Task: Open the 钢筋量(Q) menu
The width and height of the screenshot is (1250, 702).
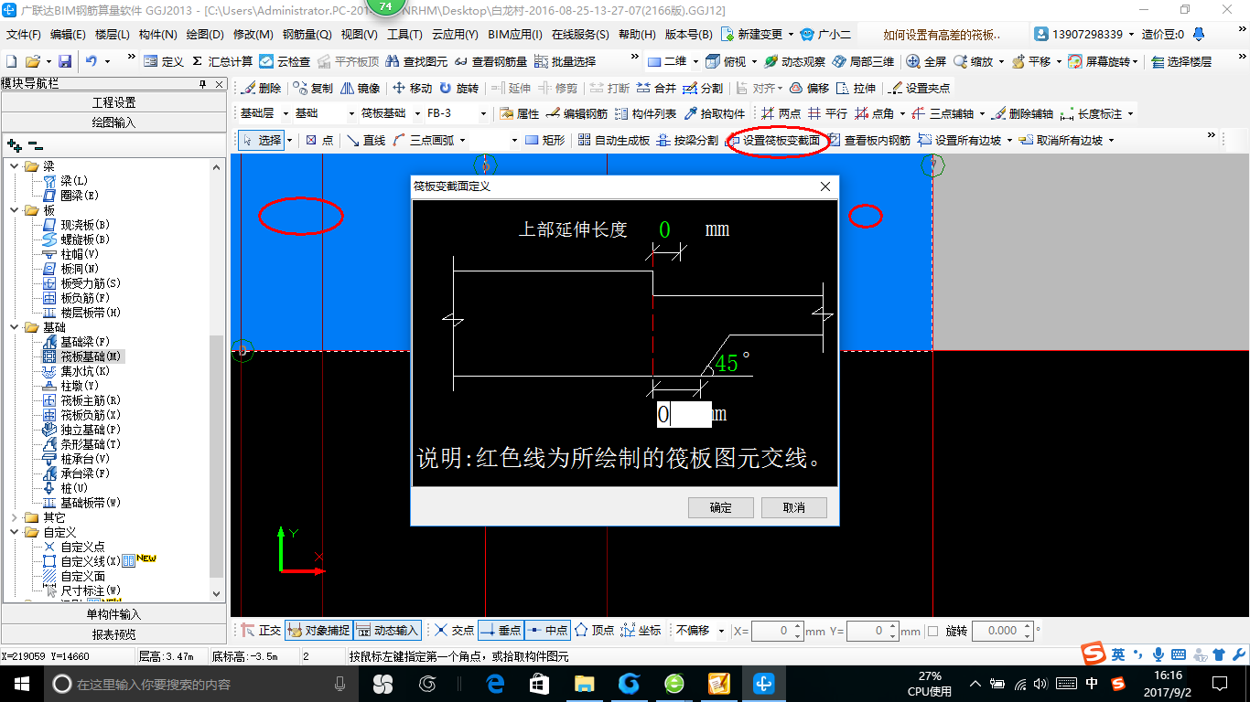Action: pos(307,35)
